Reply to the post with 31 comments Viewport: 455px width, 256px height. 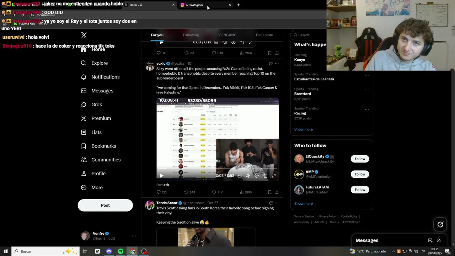[161, 53]
